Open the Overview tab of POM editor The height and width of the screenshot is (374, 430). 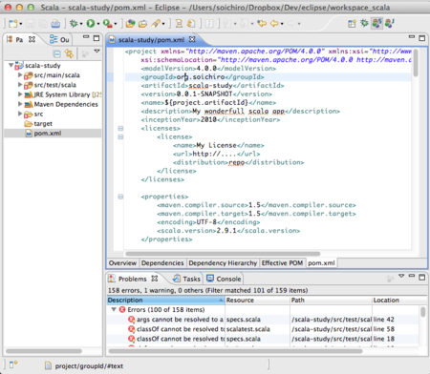coord(122,263)
